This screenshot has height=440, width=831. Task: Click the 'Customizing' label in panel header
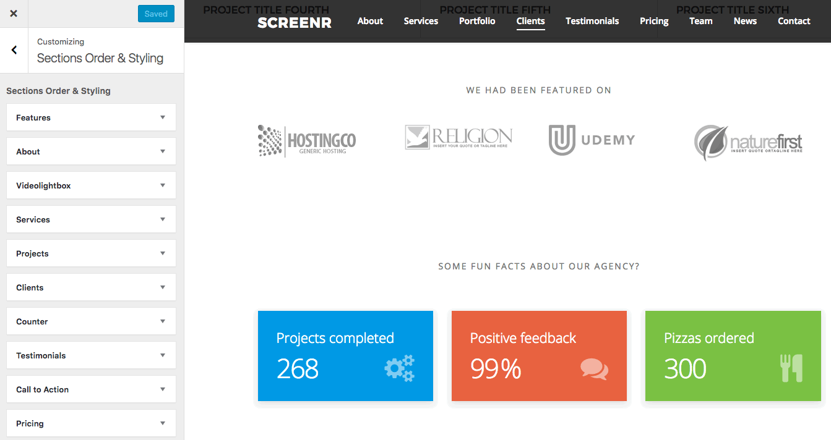[61, 41]
